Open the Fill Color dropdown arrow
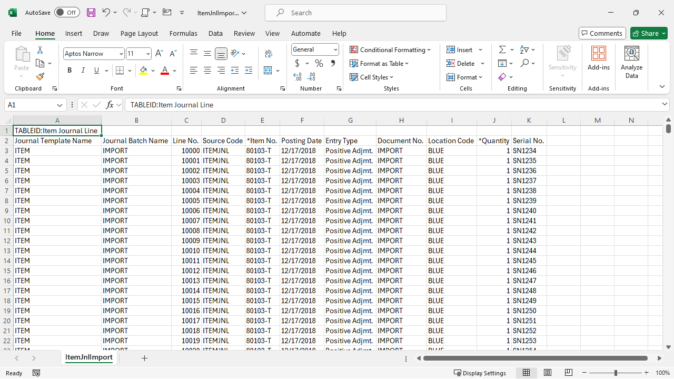 click(152, 70)
